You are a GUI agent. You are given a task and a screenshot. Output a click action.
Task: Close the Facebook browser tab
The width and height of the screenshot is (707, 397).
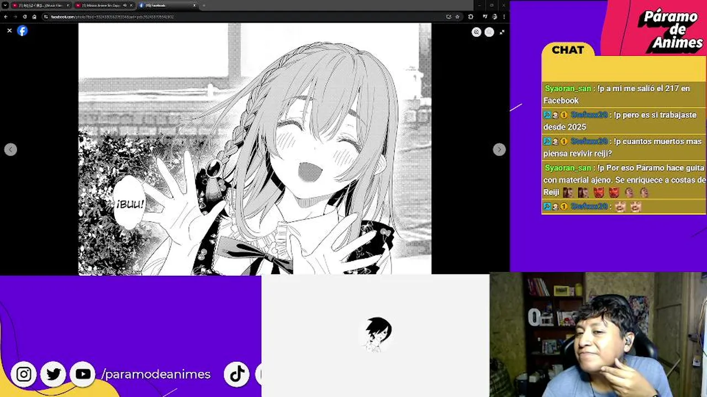tap(194, 6)
